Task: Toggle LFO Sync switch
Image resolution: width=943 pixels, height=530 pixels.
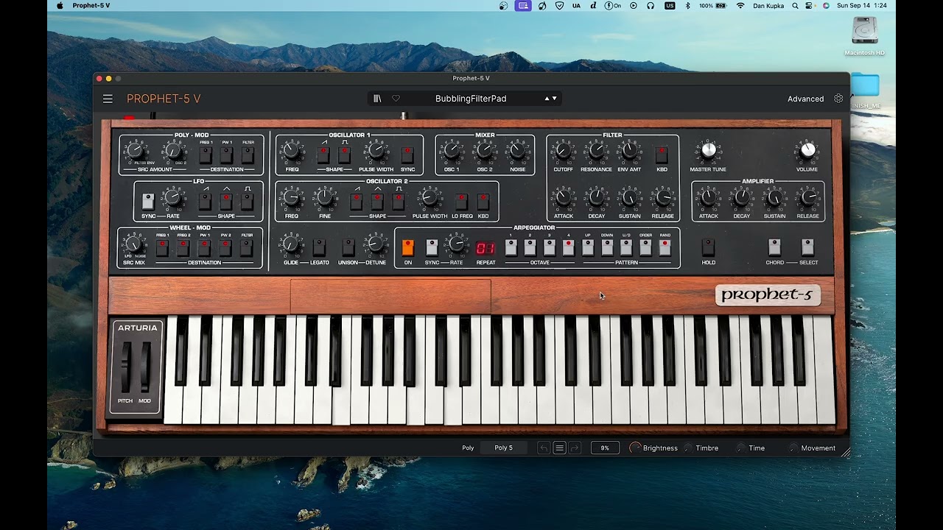Action: tap(149, 202)
